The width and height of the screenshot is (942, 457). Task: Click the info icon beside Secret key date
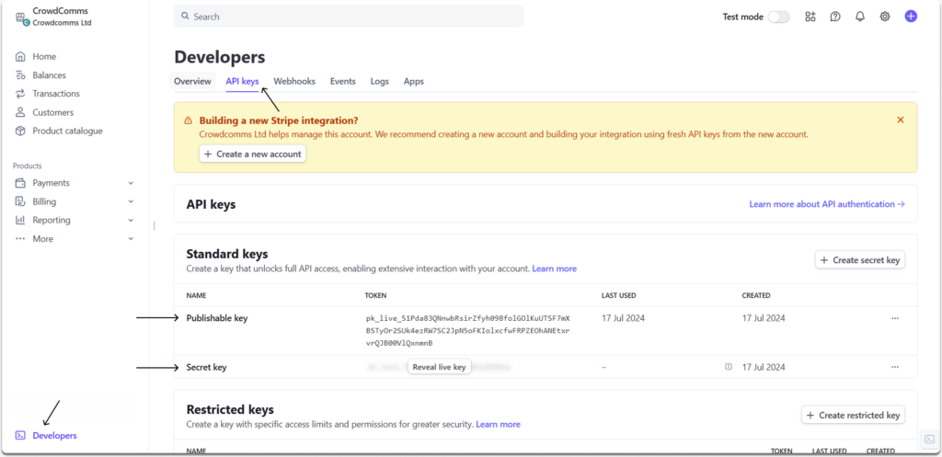(729, 367)
